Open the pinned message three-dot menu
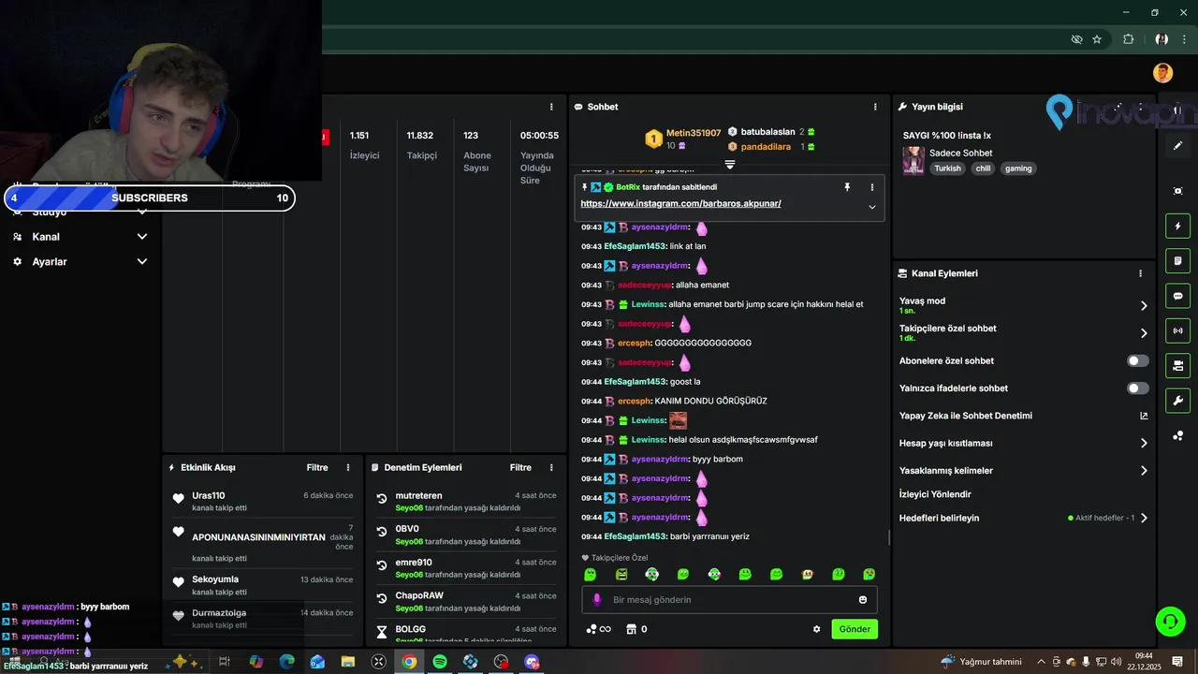 pyautogui.click(x=872, y=187)
